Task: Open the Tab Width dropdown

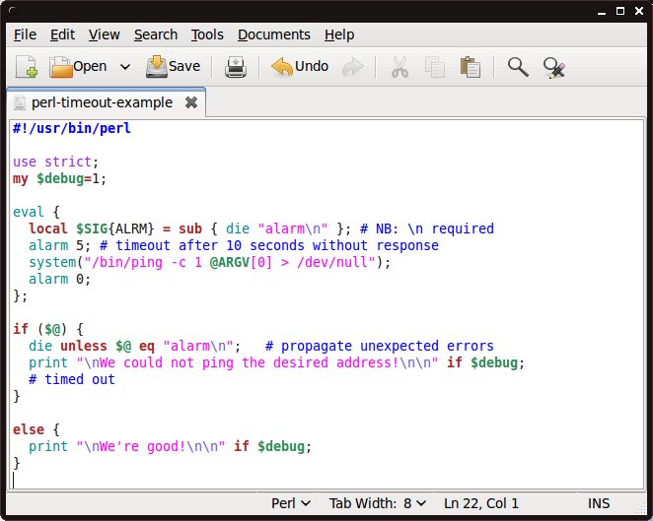Action: tap(378, 503)
